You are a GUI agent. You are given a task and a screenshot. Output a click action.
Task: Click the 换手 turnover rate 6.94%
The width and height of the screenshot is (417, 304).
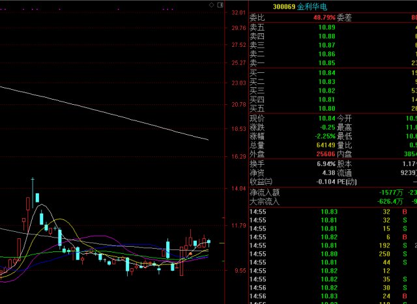click(x=326, y=164)
